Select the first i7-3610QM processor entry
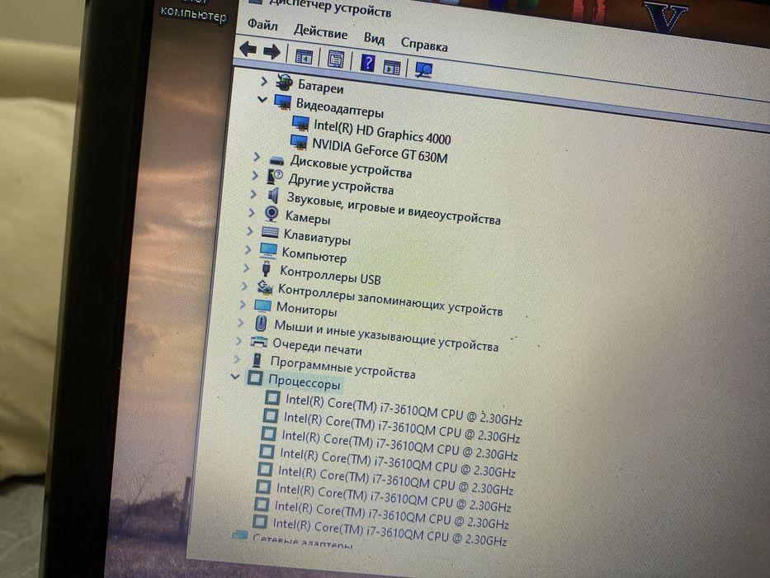 pyautogui.click(x=404, y=410)
